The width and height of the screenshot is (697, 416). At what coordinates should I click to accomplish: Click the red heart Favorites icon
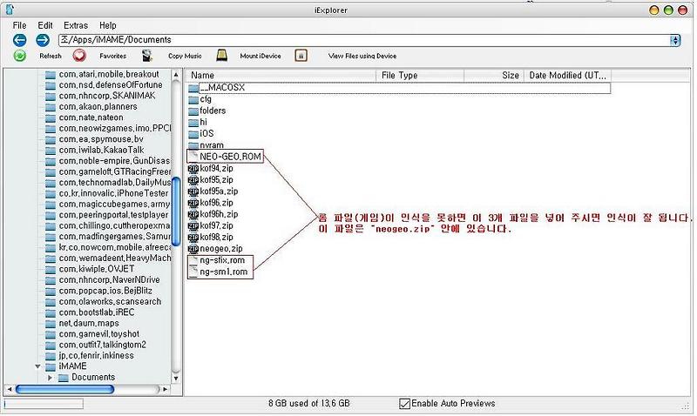click(79, 56)
